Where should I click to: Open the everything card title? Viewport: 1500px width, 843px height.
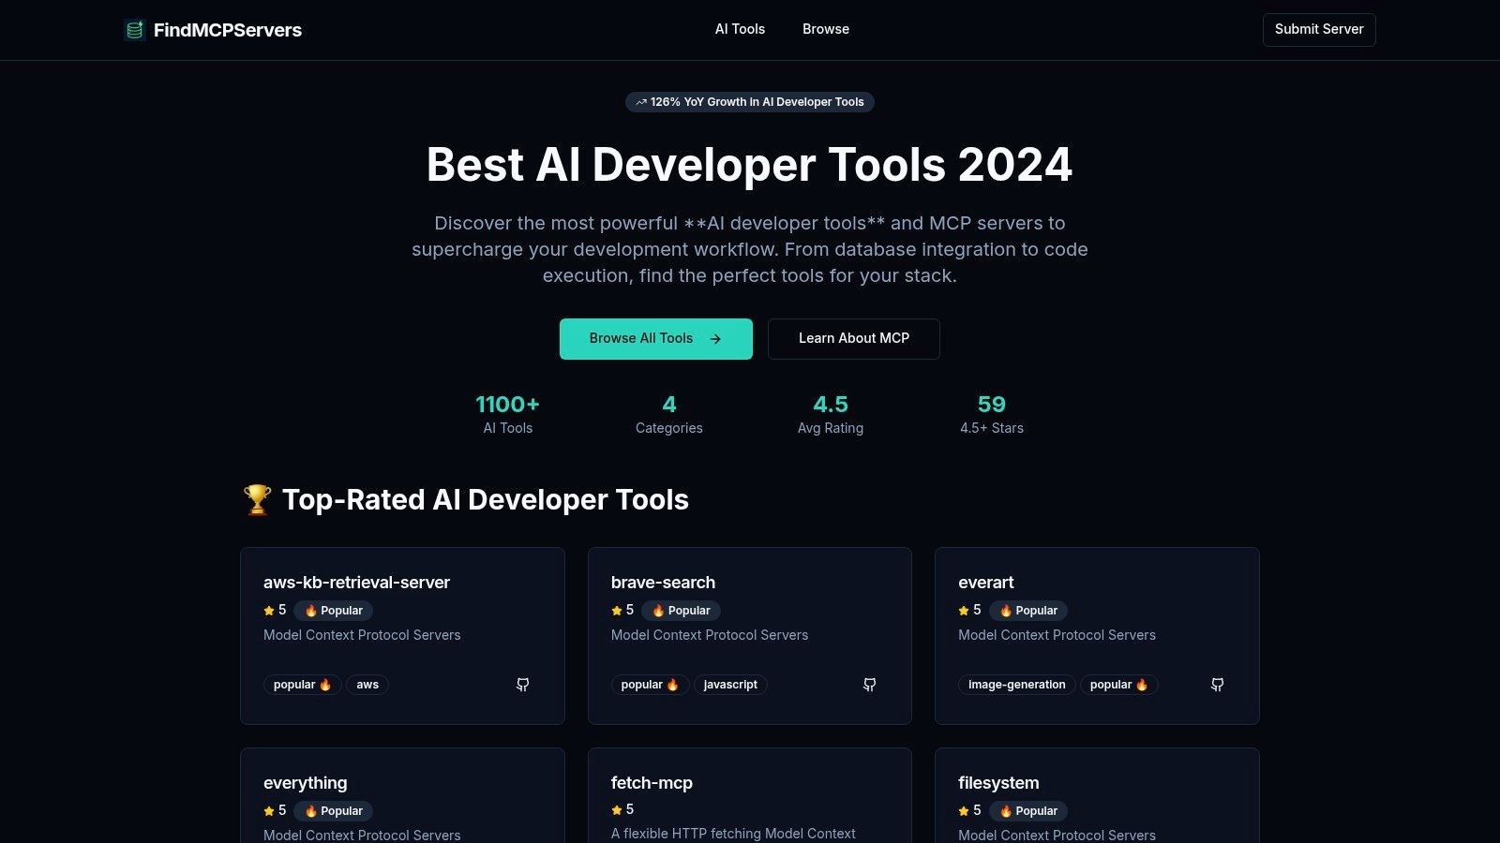click(306, 783)
